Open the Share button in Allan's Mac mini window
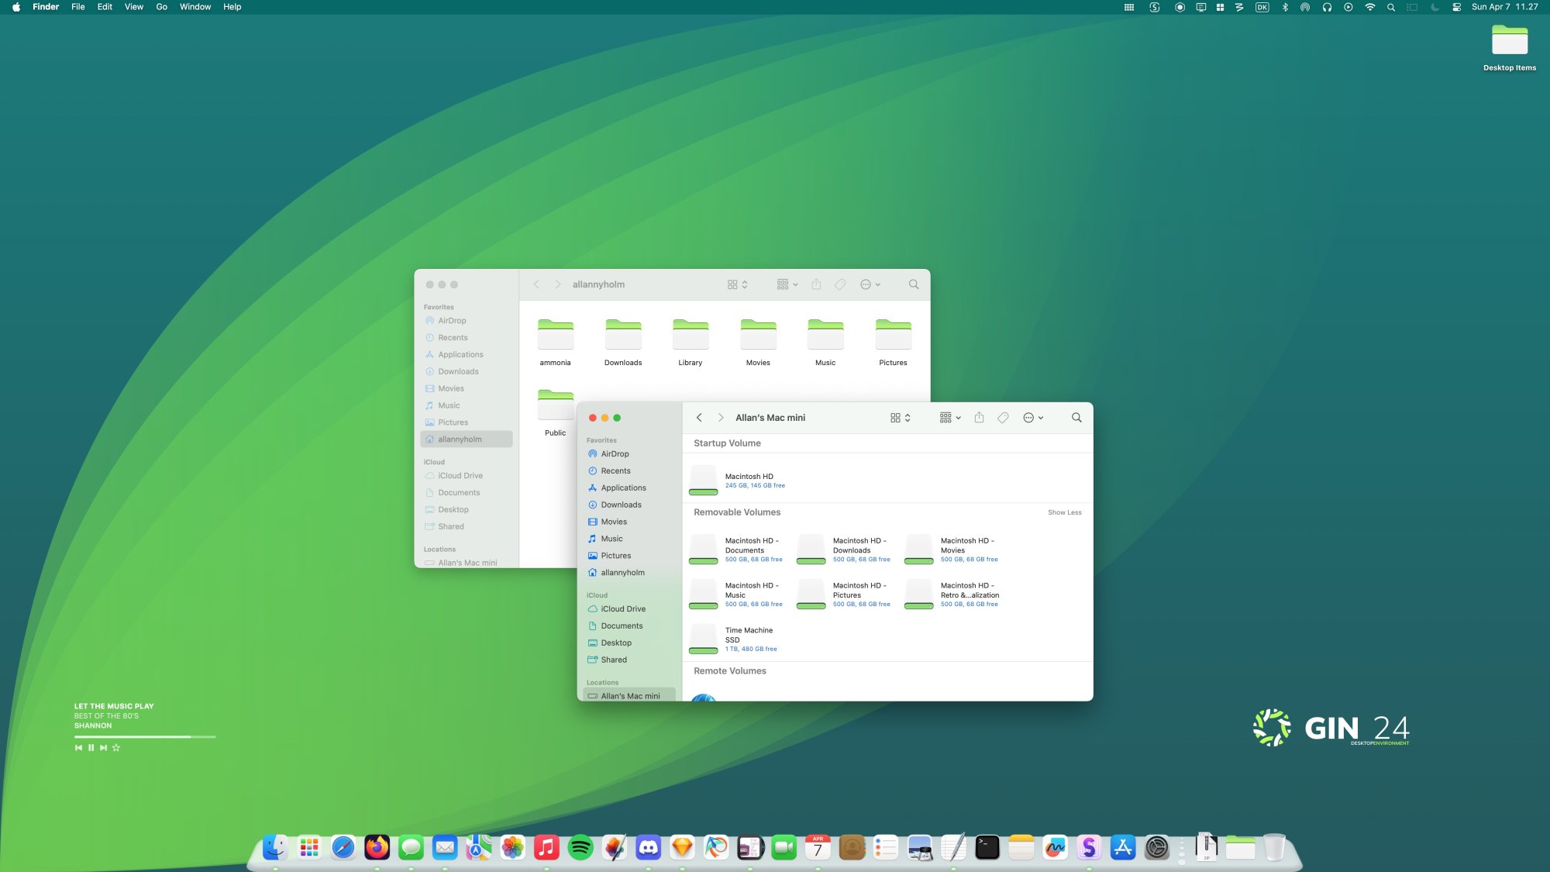 tap(979, 418)
